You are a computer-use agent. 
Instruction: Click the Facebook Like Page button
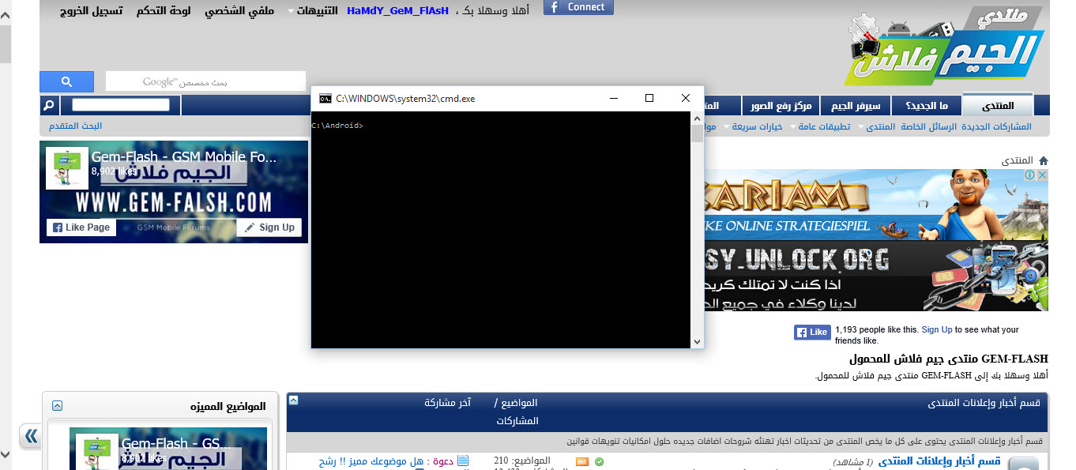81,227
